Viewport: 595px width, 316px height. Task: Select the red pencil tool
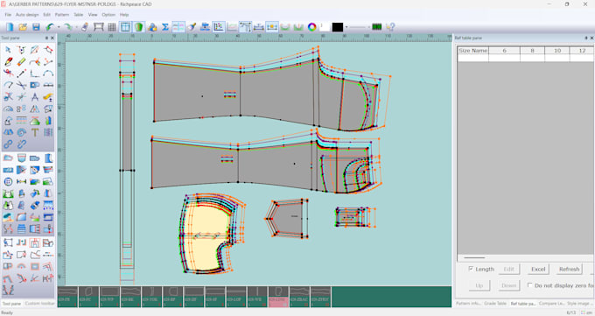(x=8, y=61)
